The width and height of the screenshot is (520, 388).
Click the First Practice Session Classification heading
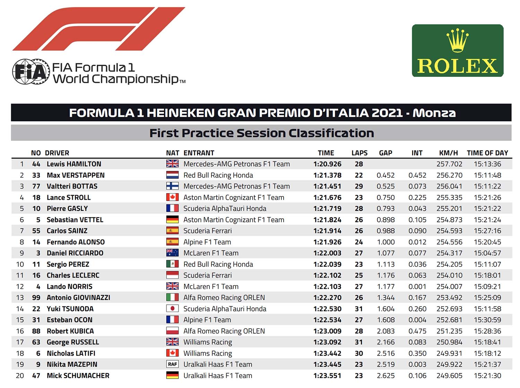[x=261, y=133]
